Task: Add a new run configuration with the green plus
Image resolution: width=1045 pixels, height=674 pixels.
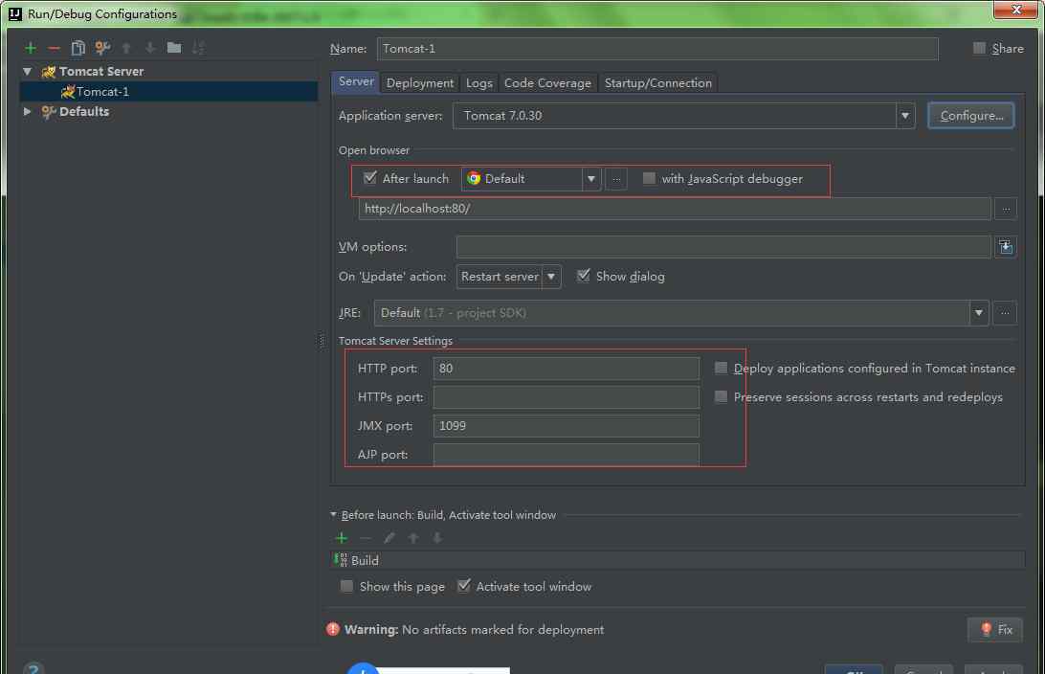Action: pyautogui.click(x=30, y=48)
